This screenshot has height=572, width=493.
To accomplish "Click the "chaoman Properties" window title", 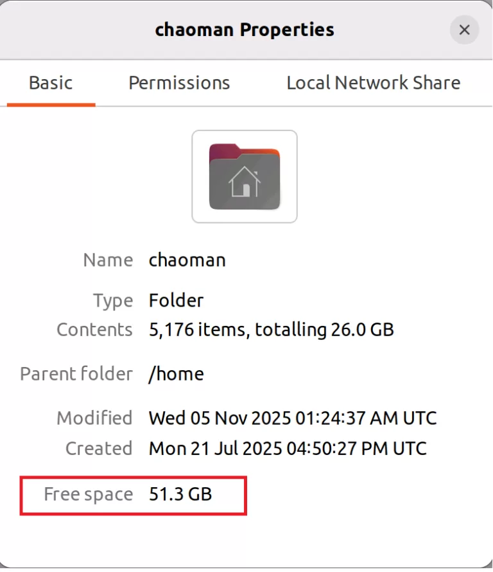I will [x=245, y=30].
